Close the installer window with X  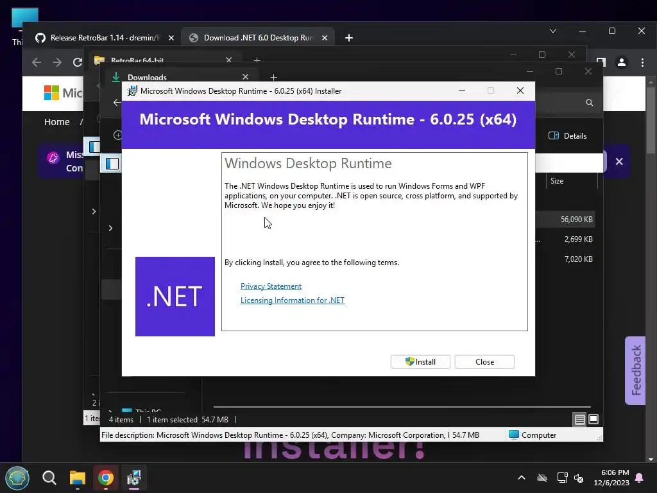pos(520,91)
